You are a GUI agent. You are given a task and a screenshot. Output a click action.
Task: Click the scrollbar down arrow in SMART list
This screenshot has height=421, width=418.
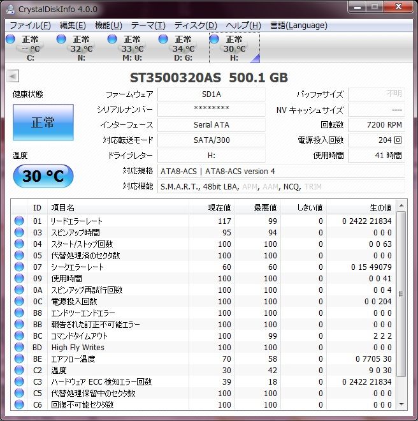click(401, 404)
